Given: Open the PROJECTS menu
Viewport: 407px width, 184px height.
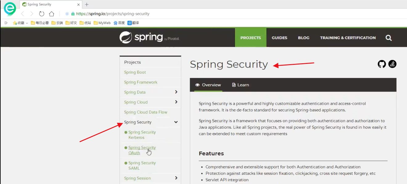Looking at the screenshot, I should click(250, 37).
